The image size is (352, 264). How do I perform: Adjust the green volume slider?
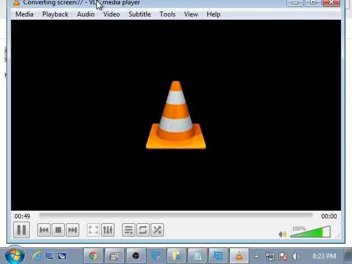[310, 232]
